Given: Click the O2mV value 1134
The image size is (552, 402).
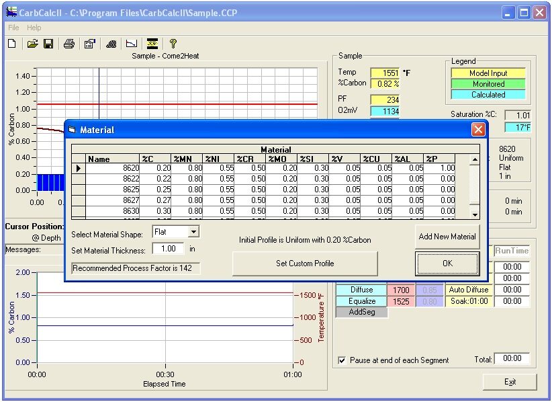Looking at the screenshot, I should tap(385, 112).
